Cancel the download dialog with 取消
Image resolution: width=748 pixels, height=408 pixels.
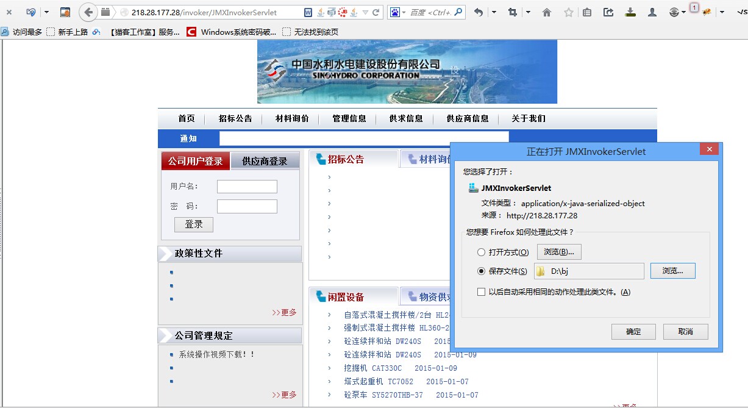(x=686, y=332)
